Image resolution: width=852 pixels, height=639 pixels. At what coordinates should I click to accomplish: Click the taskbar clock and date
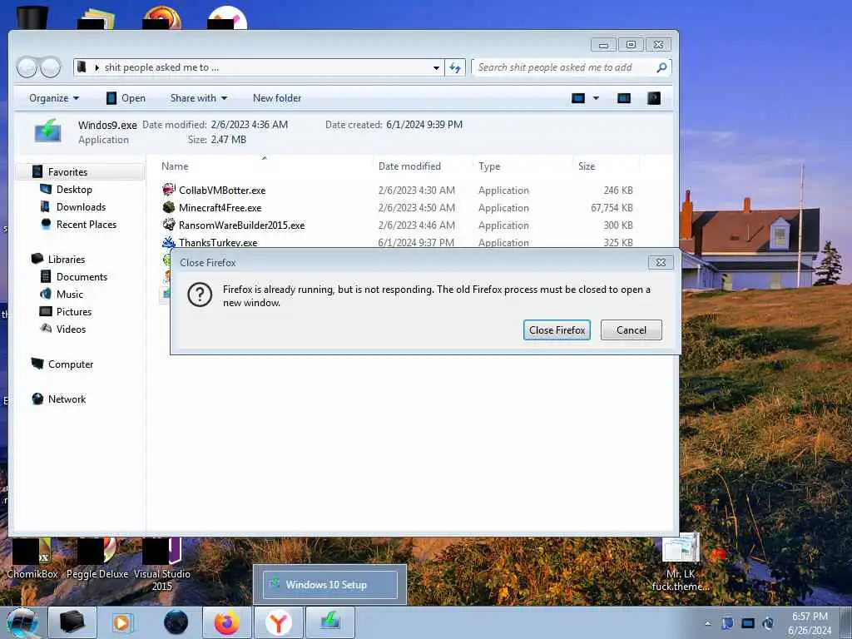pos(810,623)
